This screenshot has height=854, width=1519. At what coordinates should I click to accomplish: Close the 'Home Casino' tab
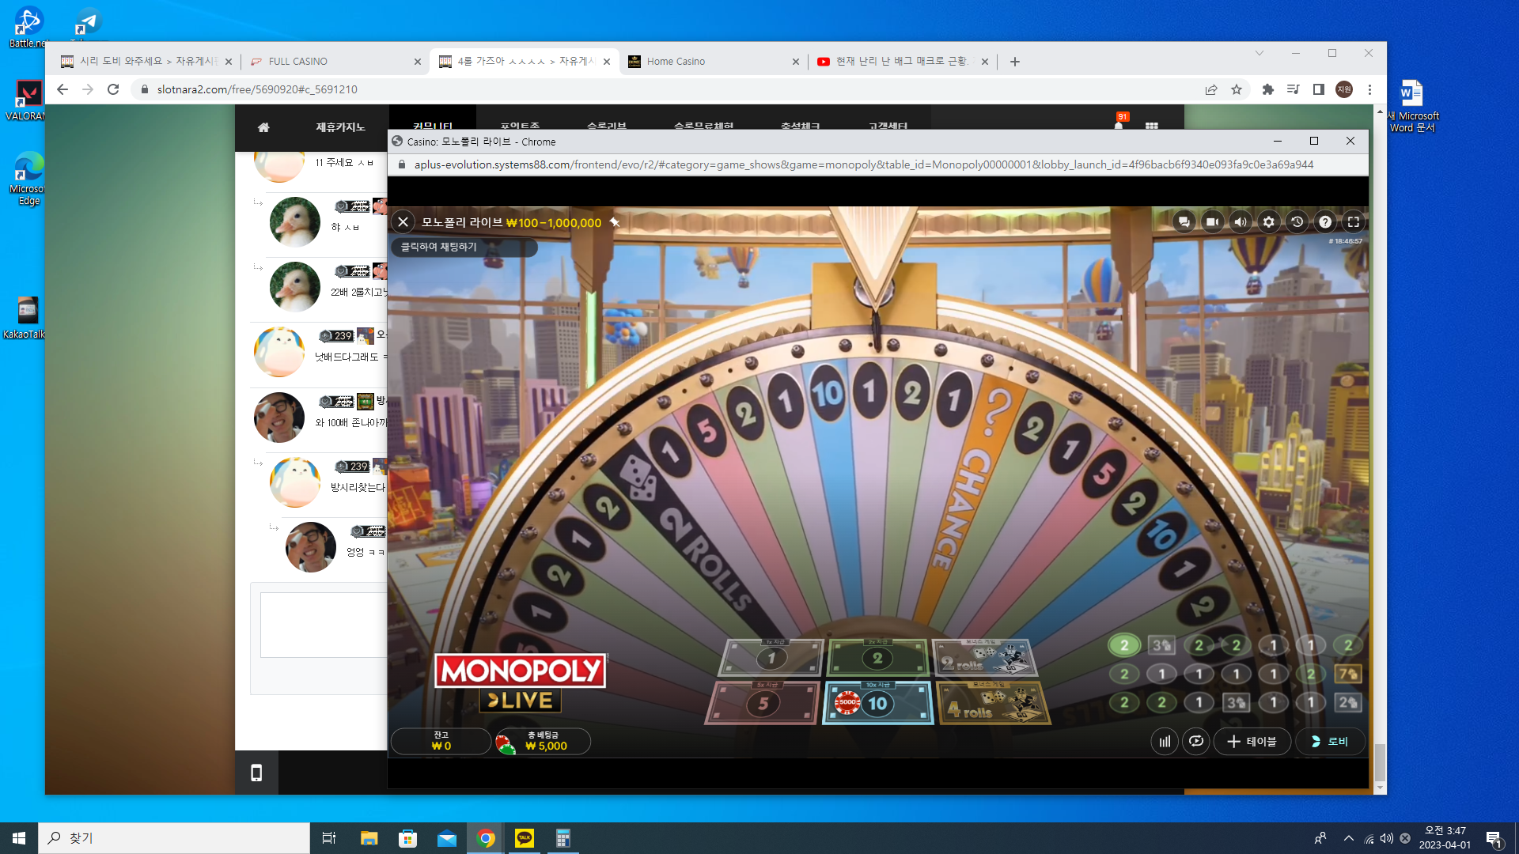[x=796, y=62]
